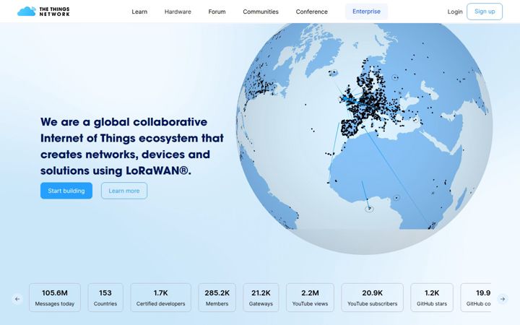Click the hero headline about LoRaWAN ecosystem
Viewport: 520px width, 325px height.
click(132, 146)
